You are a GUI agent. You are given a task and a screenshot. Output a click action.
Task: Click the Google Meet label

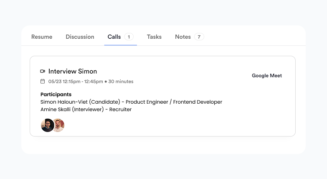tap(267, 76)
